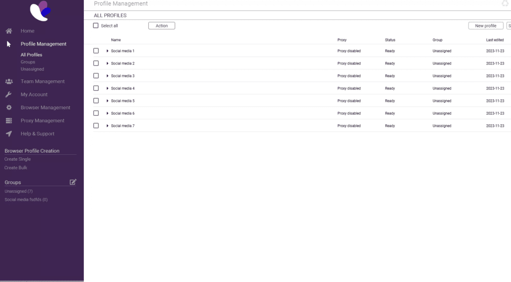This screenshot has width=511, height=282.
Task: Click the Create Single link
Action: [17, 159]
